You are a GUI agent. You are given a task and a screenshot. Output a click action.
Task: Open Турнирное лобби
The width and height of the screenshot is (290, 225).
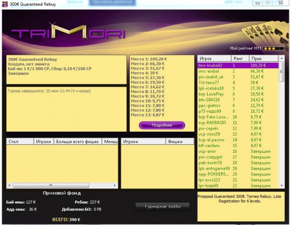coord(162,206)
